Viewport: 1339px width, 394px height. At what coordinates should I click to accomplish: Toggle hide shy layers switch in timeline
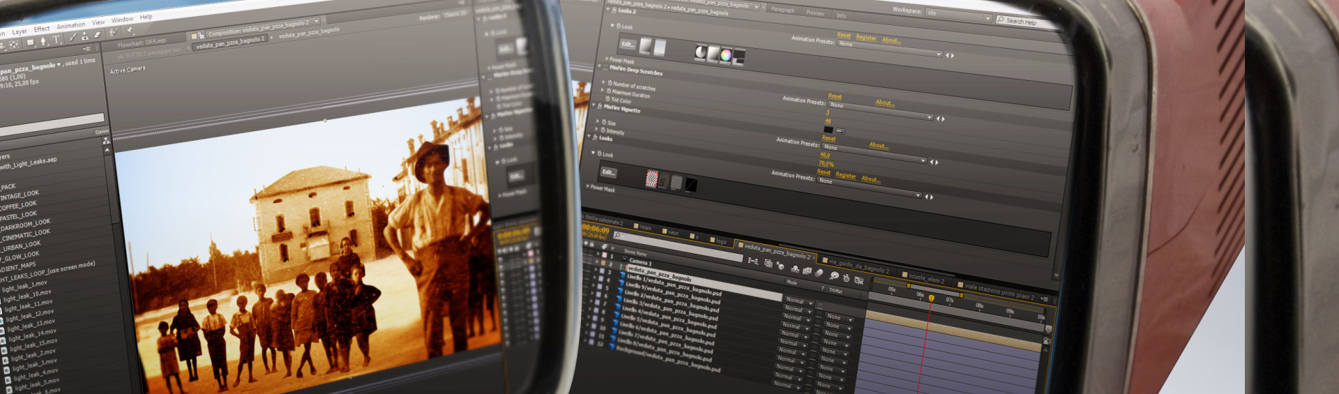[x=794, y=268]
